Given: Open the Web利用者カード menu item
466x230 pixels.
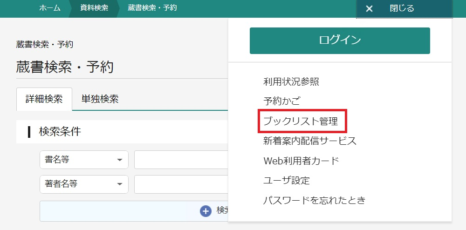Looking at the screenshot, I should [x=301, y=161].
